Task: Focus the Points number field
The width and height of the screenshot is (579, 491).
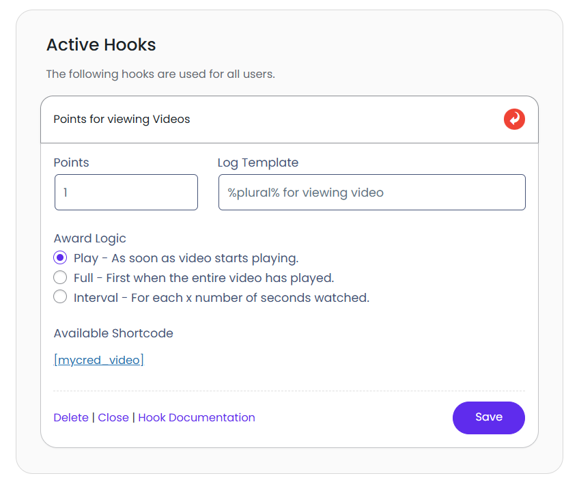Action: 126,193
